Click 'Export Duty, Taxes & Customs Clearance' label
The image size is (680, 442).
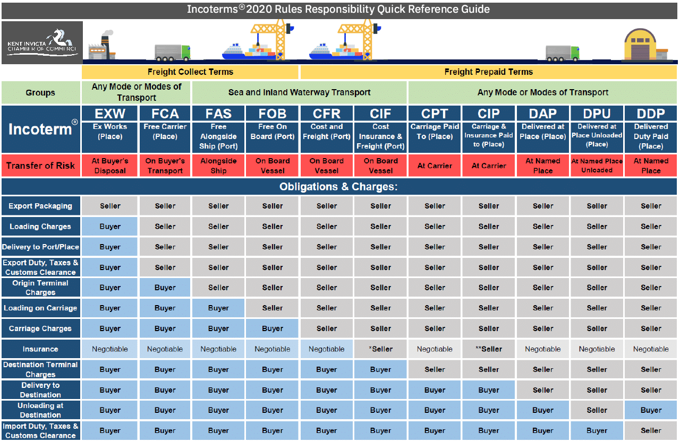[x=40, y=267]
